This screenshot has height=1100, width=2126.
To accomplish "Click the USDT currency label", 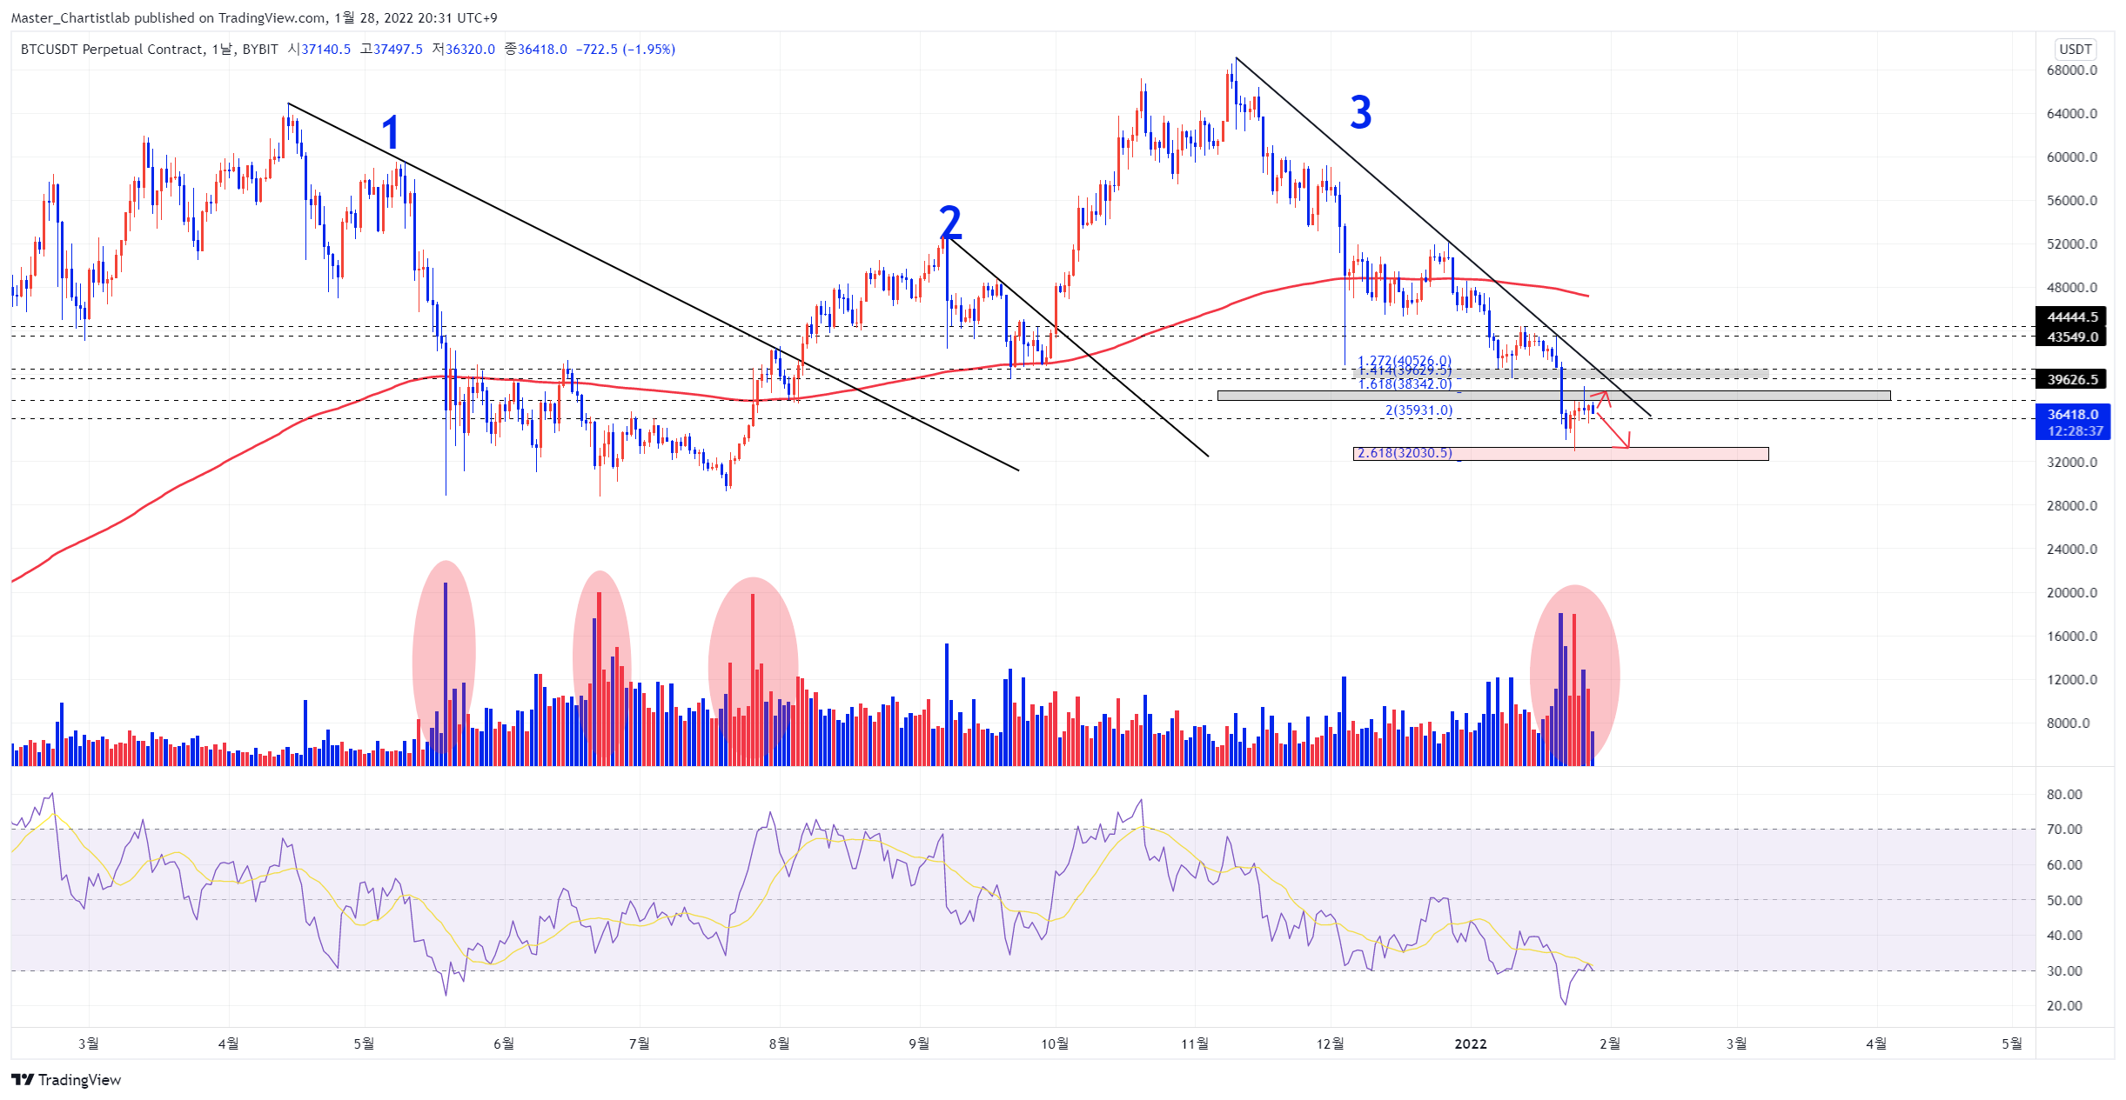I will click(x=2075, y=49).
